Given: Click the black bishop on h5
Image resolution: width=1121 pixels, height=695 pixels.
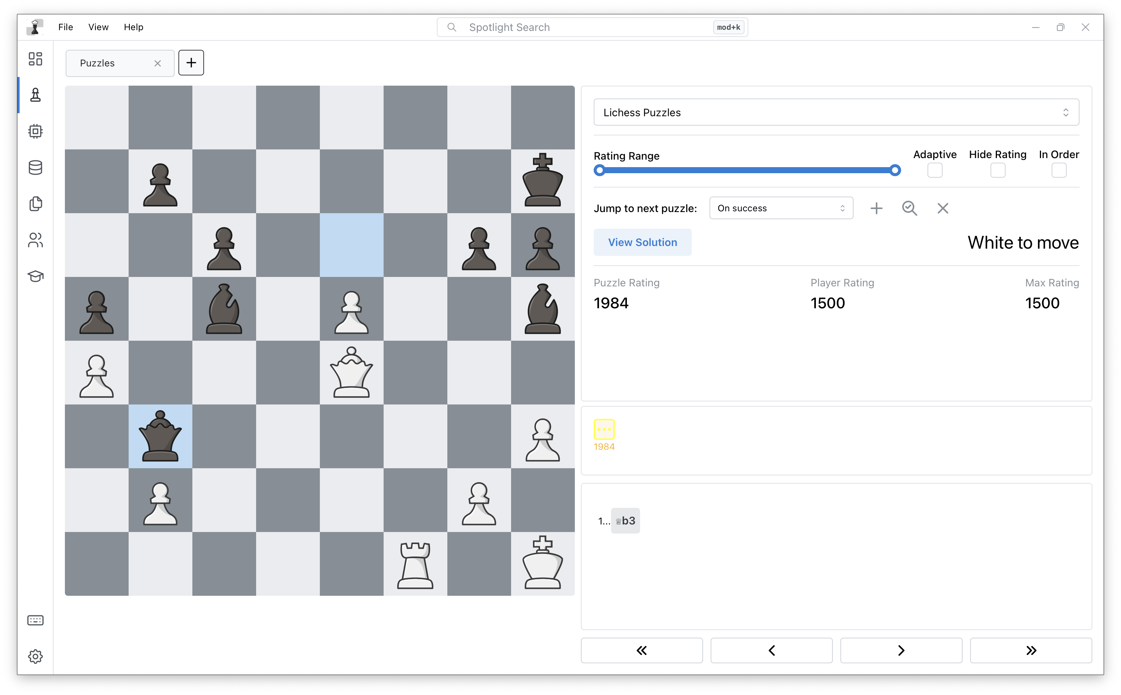Looking at the screenshot, I should coord(542,308).
